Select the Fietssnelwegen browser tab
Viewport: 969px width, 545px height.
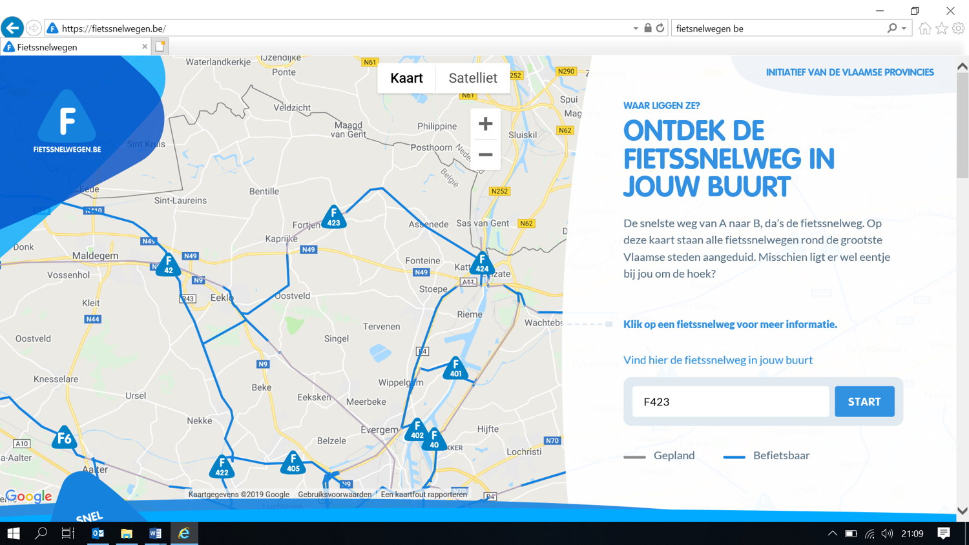[76, 46]
